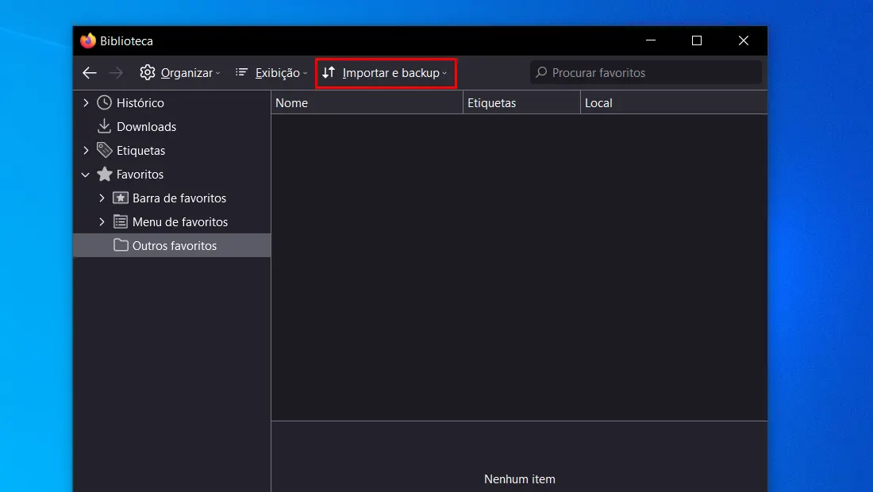The height and width of the screenshot is (492, 873).
Task: Sort by the Etiquetas column header
Action: tap(521, 103)
